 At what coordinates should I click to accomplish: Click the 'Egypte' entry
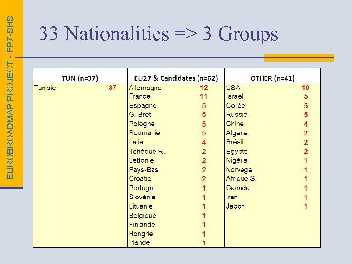237,152
